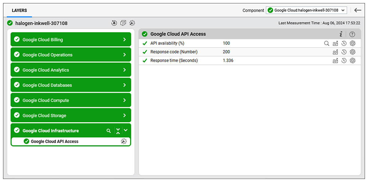368x182 pixels.
Task: Expand the Google Cloud Storage layer
Action: [125, 116]
